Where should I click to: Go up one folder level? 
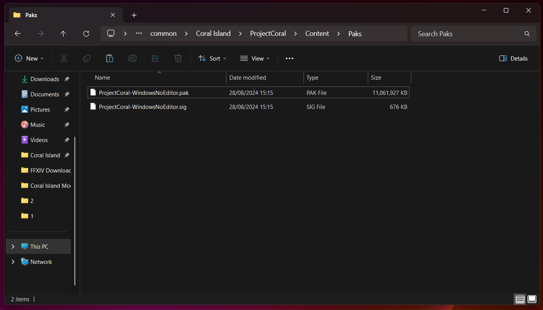pyautogui.click(x=63, y=34)
